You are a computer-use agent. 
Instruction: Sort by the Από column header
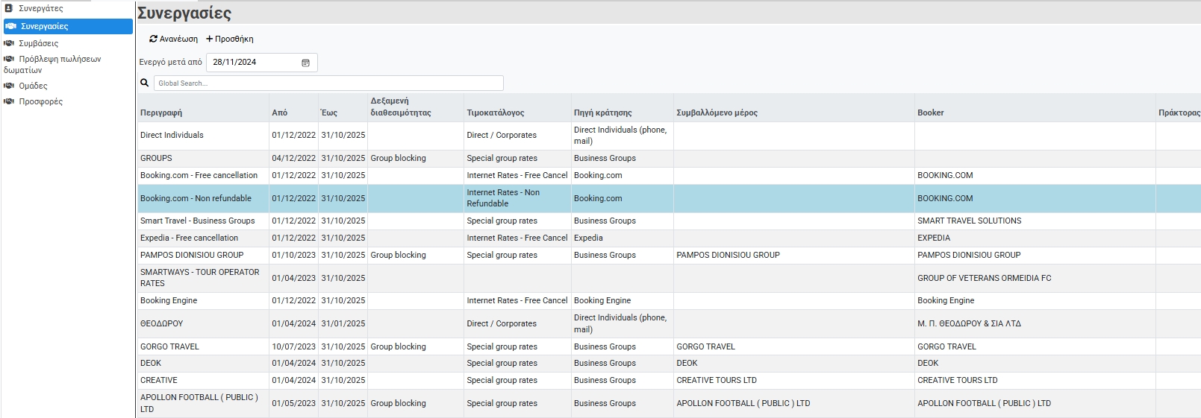pos(279,113)
